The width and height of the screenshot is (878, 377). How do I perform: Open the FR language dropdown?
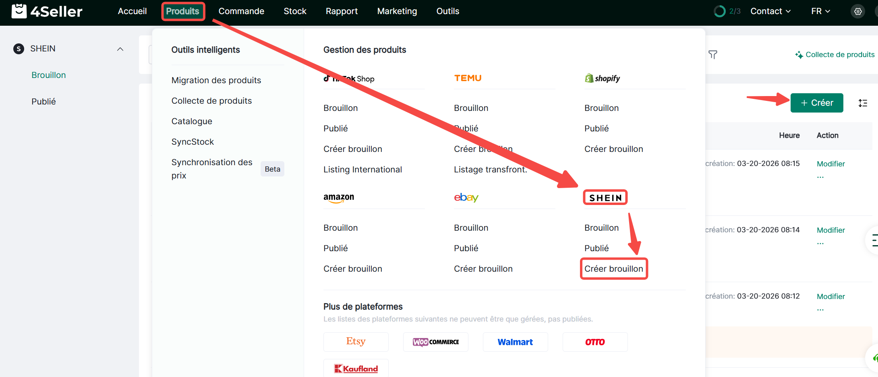point(820,11)
